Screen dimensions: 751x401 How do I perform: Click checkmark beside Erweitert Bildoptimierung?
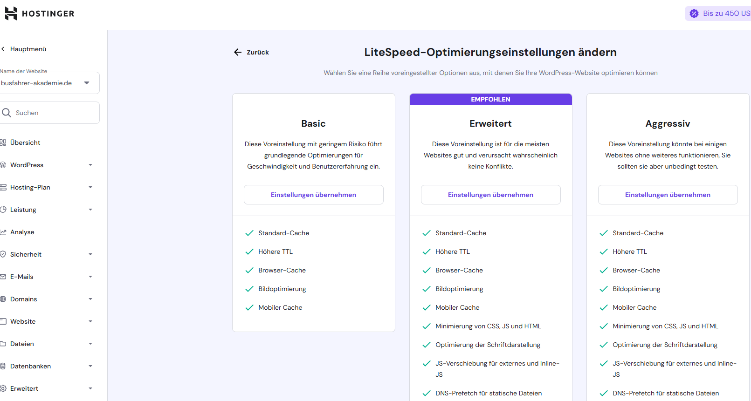(427, 289)
